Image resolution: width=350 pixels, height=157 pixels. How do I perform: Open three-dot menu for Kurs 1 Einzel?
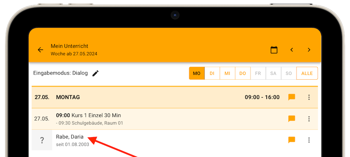[309, 119]
